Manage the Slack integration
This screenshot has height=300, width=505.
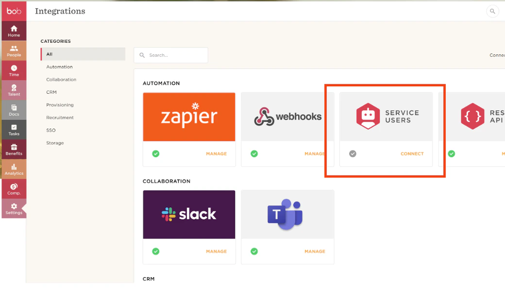pyautogui.click(x=216, y=251)
